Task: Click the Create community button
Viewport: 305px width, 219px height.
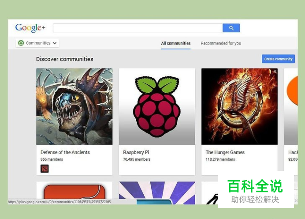Action: click(x=278, y=59)
